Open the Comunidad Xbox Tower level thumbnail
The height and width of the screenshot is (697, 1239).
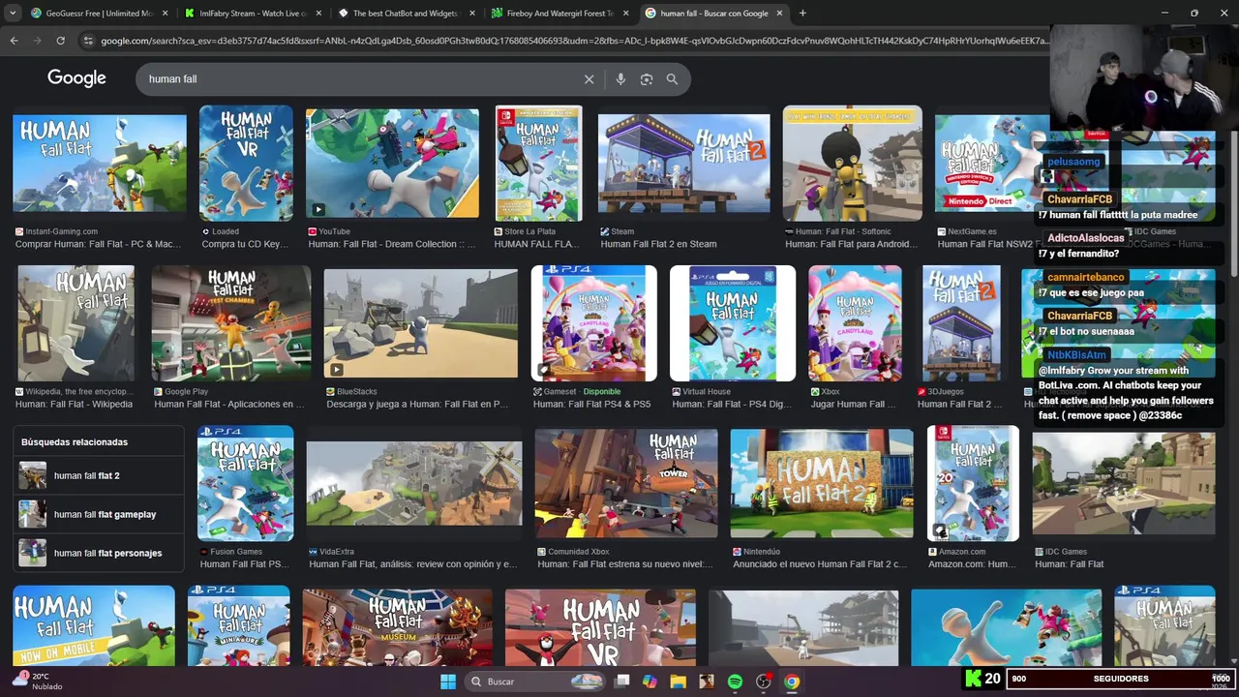pos(626,483)
